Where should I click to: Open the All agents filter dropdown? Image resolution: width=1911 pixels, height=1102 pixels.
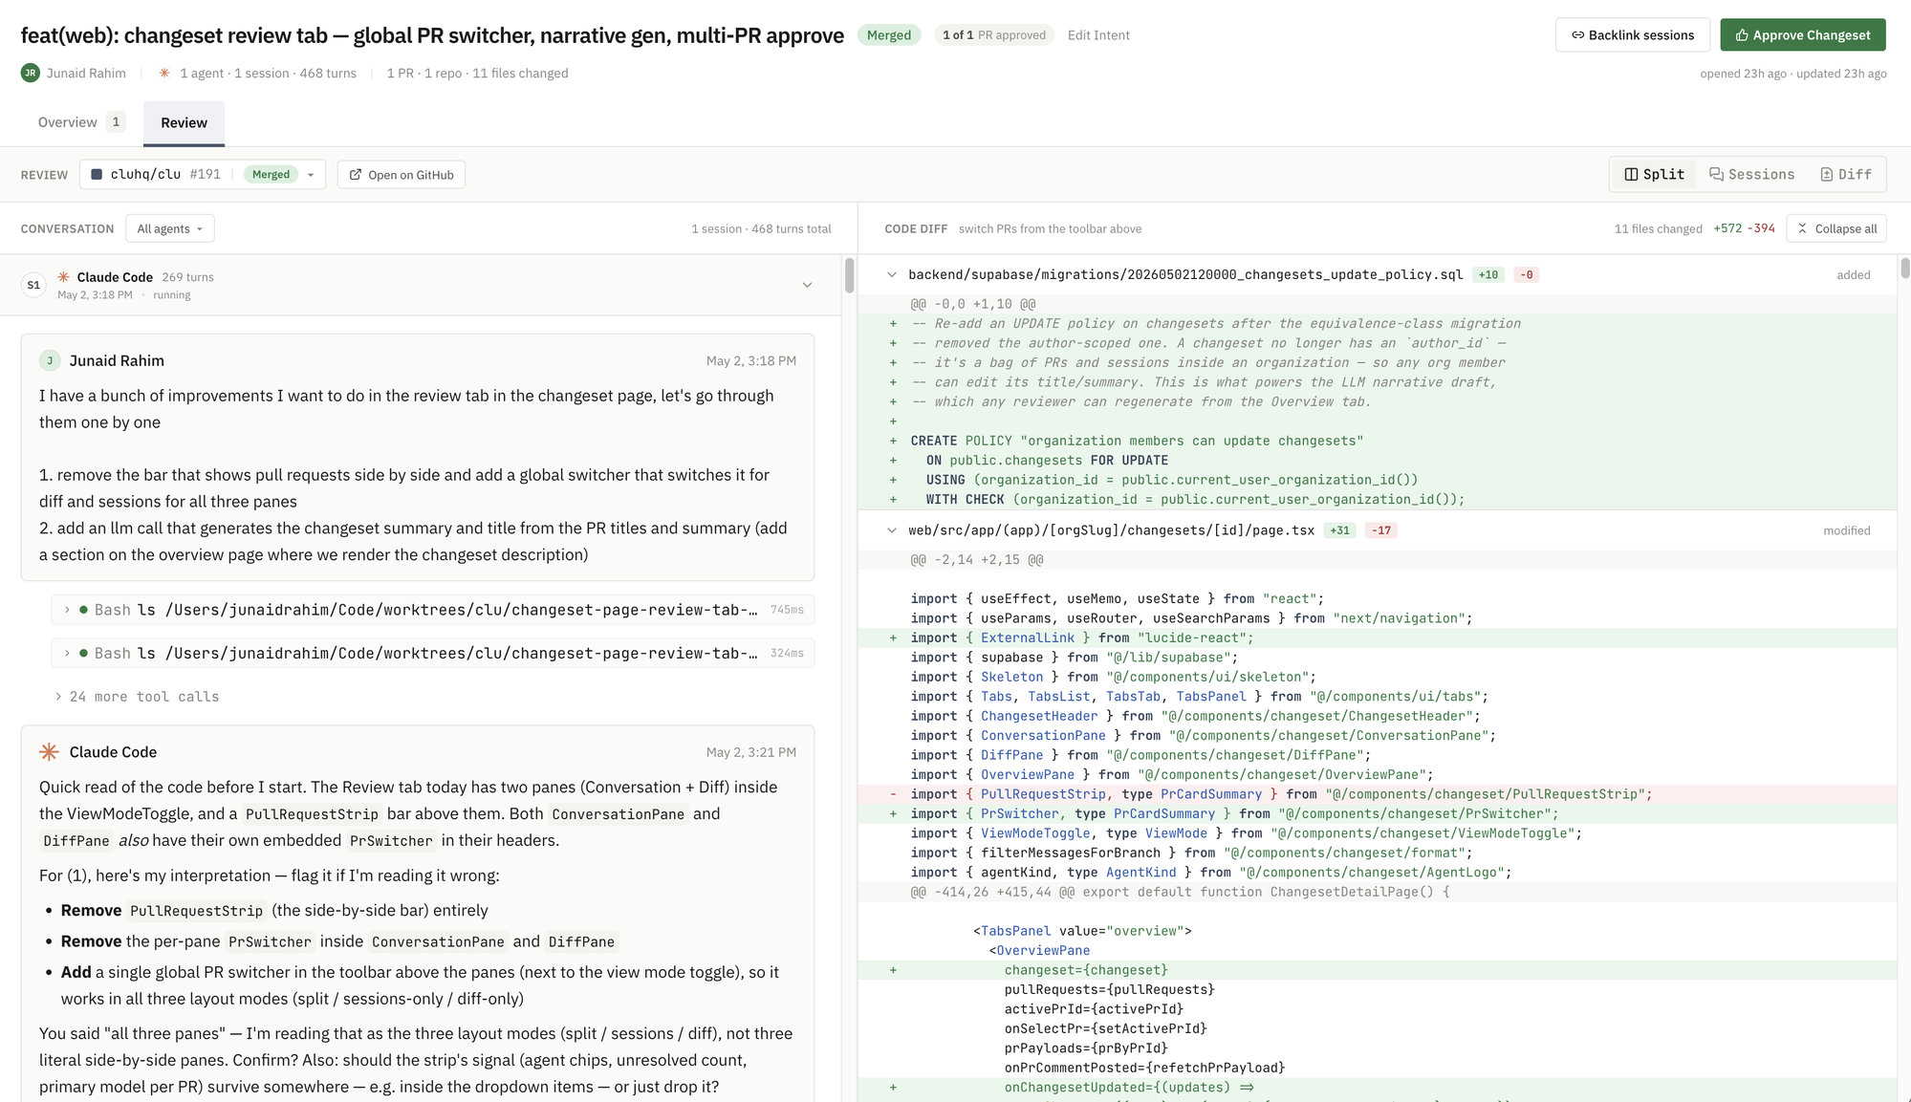point(170,228)
